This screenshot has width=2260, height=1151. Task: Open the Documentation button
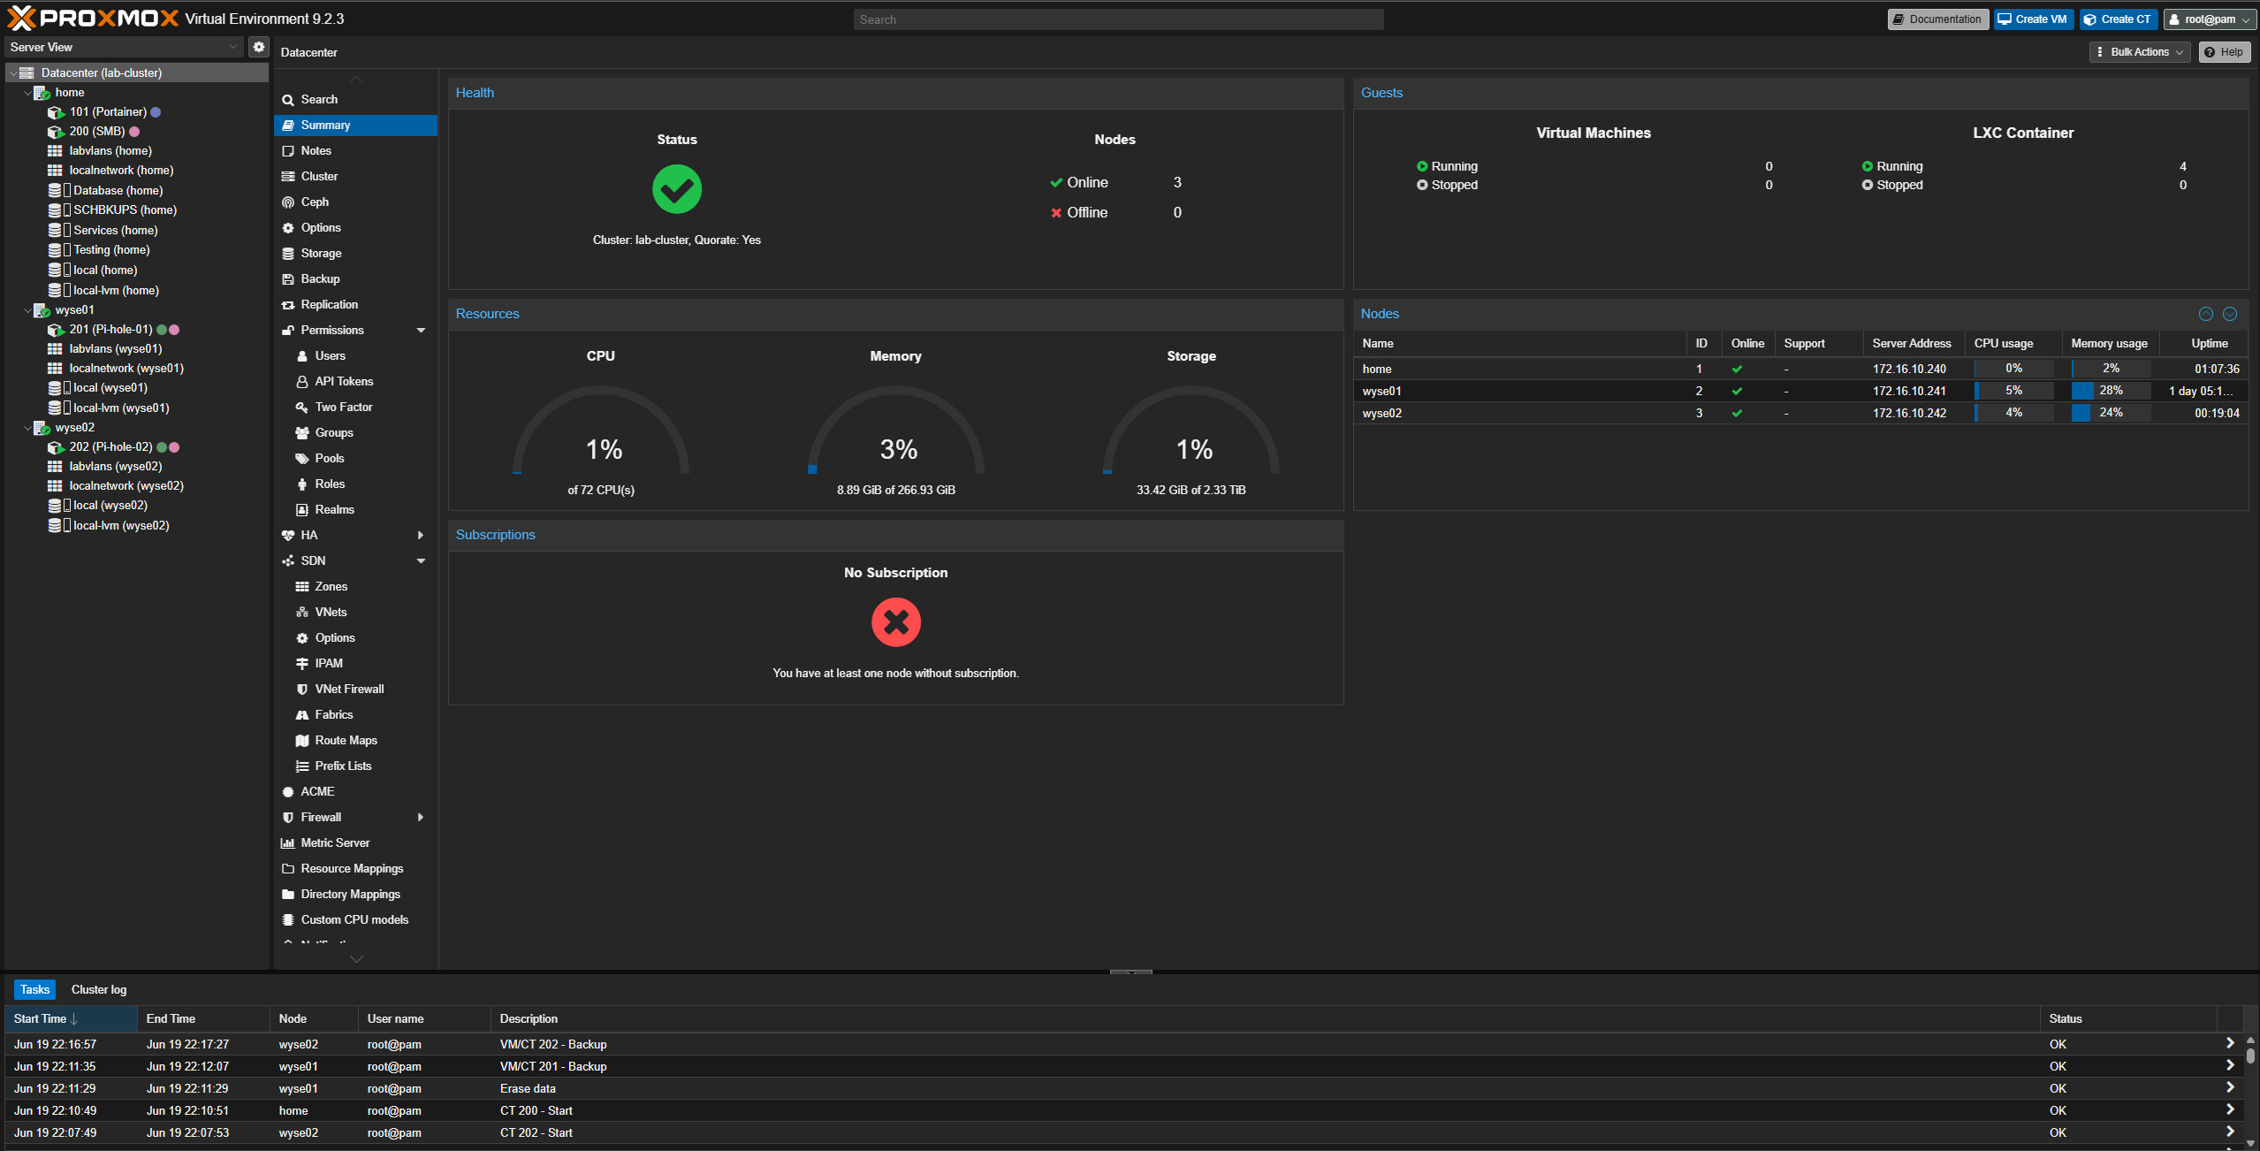point(1938,19)
